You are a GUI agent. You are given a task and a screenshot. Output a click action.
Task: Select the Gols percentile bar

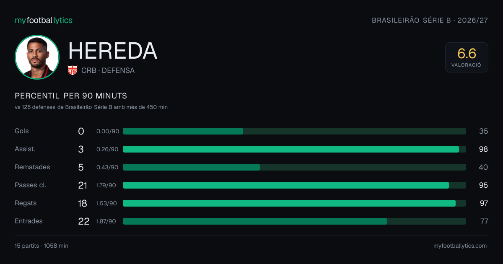[294, 131]
